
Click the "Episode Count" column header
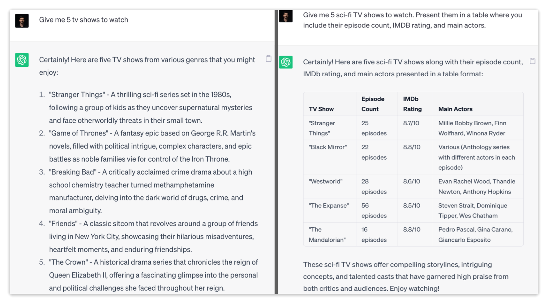373,104
